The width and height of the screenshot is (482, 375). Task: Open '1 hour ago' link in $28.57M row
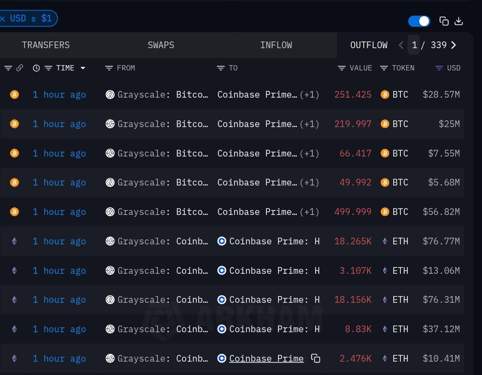tap(59, 95)
